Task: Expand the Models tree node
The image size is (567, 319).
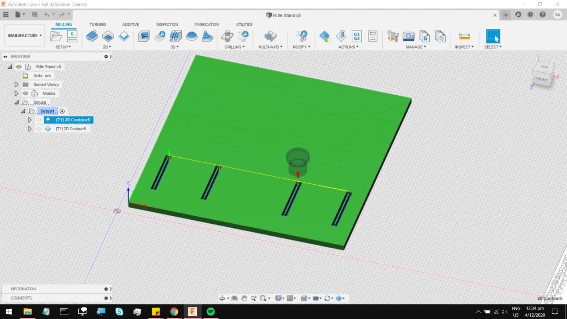Action: pyautogui.click(x=16, y=93)
